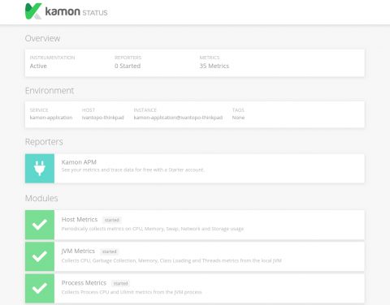Click the Overview section heading
The image size is (390, 305).
click(x=42, y=38)
